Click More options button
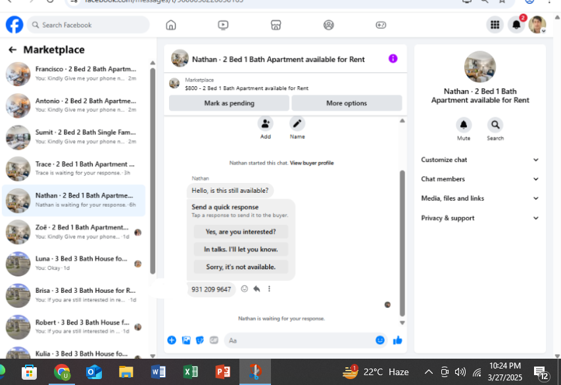 pyautogui.click(x=347, y=103)
